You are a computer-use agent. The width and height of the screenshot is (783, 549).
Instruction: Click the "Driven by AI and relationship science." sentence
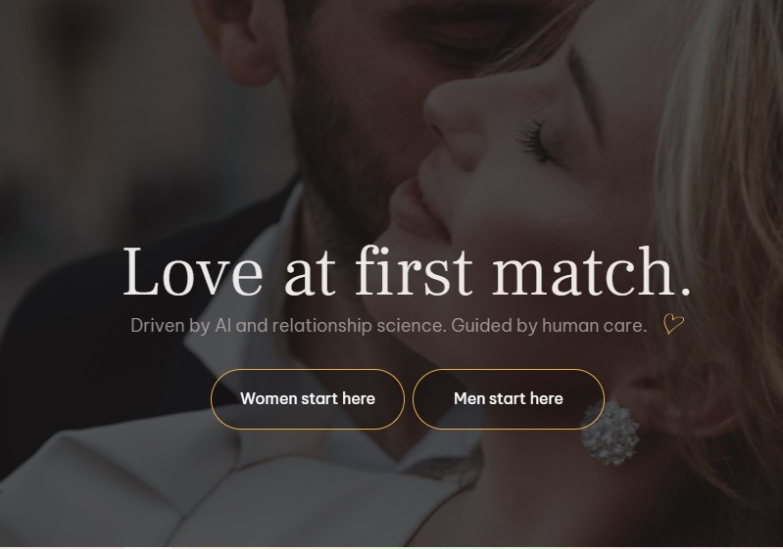pos(288,326)
